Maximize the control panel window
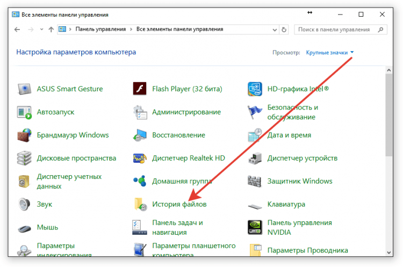This screenshot has width=403, height=267. point(361,15)
